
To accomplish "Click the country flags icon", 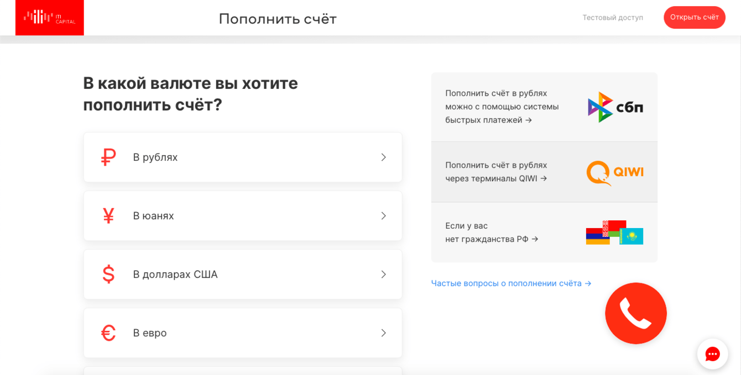I will point(614,233).
